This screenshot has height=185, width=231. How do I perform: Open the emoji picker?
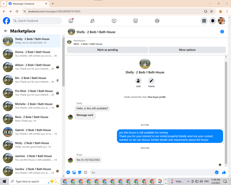point(217,173)
